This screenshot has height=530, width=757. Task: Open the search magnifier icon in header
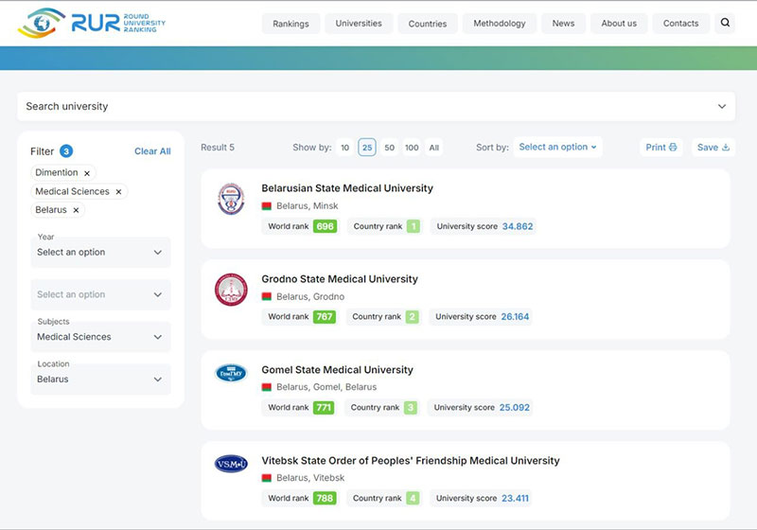pyautogui.click(x=725, y=23)
